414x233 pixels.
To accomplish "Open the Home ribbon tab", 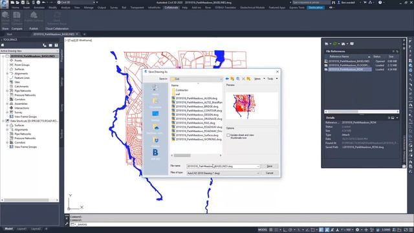I will point(16,8).
